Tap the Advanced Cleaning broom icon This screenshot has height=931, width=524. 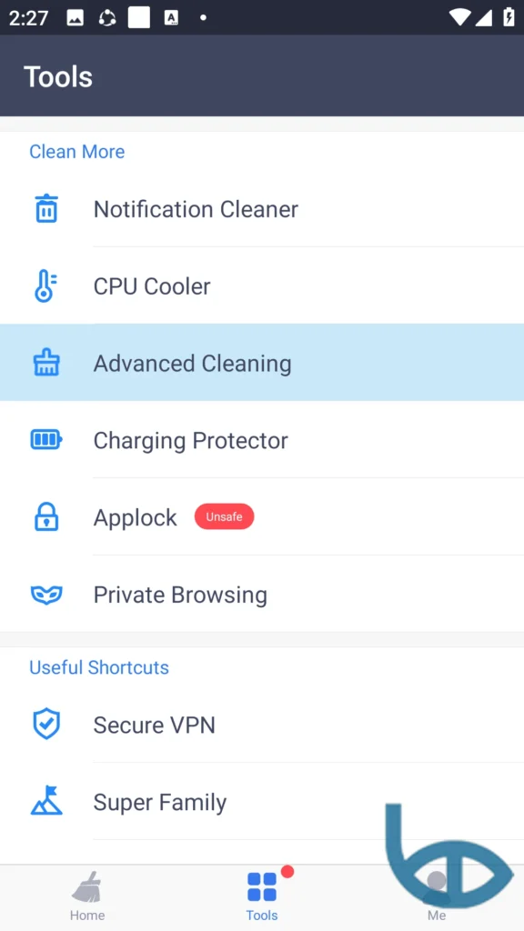point(46,363)
